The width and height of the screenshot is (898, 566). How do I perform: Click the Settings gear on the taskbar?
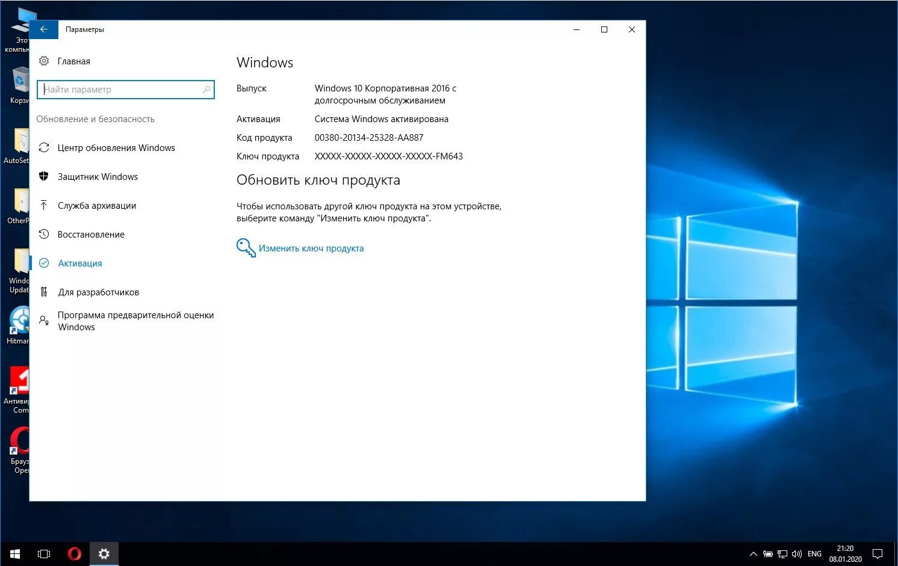tap(104, 553)
